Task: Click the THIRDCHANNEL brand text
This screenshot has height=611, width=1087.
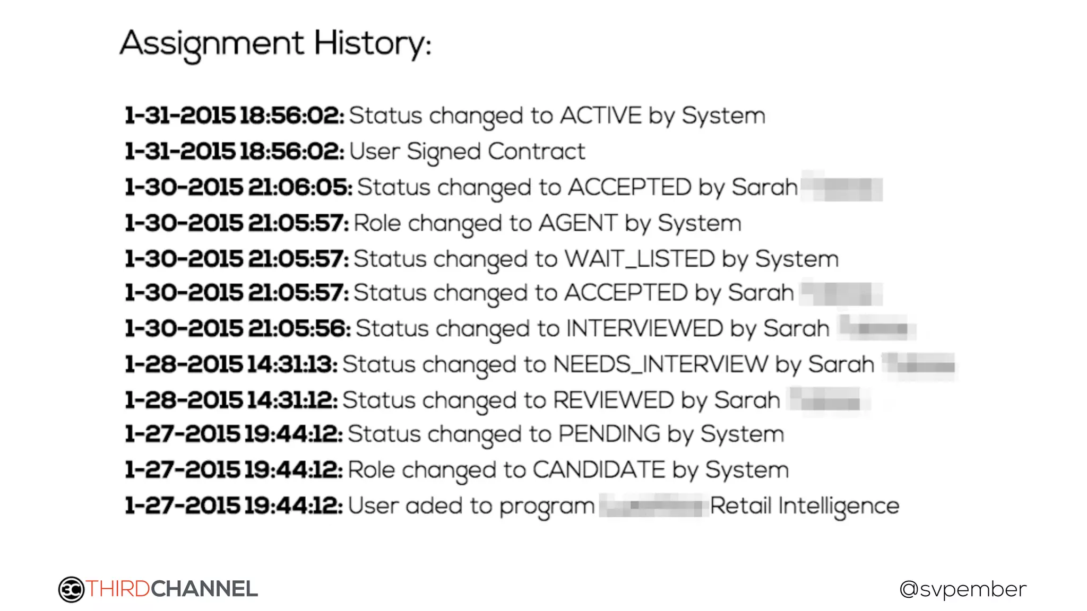Action: tap(172, 589)
